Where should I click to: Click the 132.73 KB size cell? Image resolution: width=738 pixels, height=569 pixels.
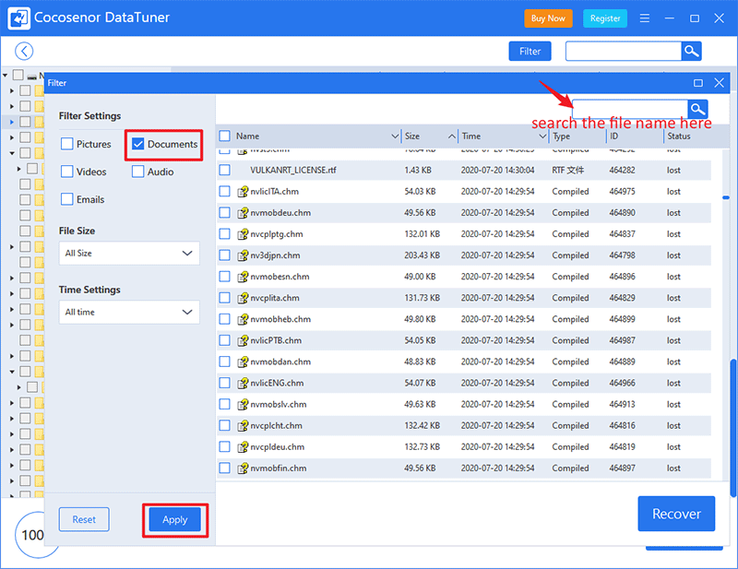423,447
